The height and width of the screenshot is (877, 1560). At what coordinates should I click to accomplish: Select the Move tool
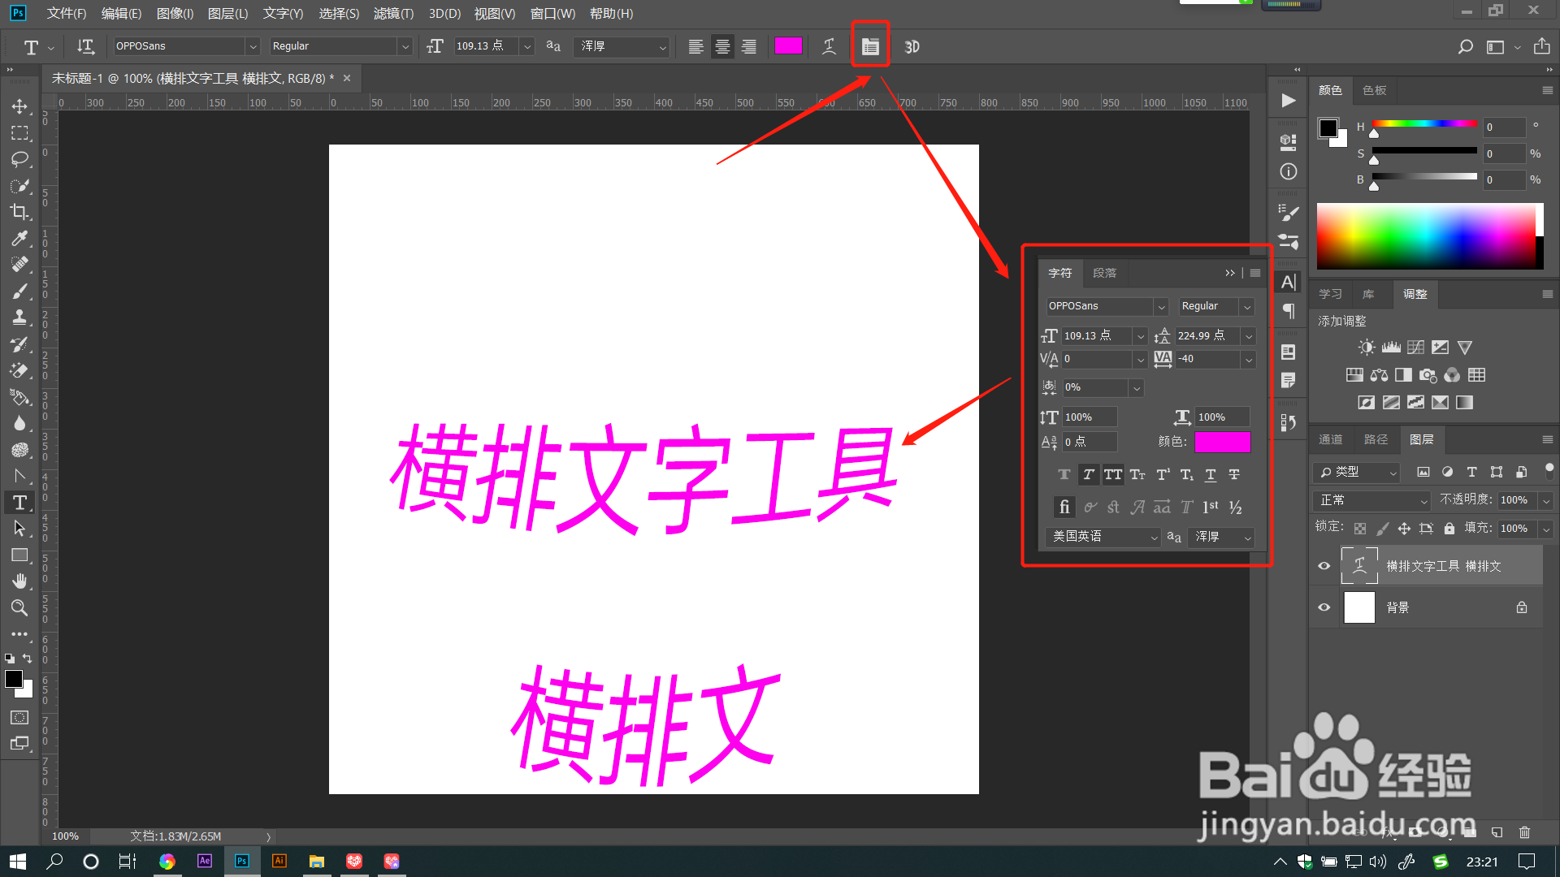pyautogui.click(x=19, y=106)
